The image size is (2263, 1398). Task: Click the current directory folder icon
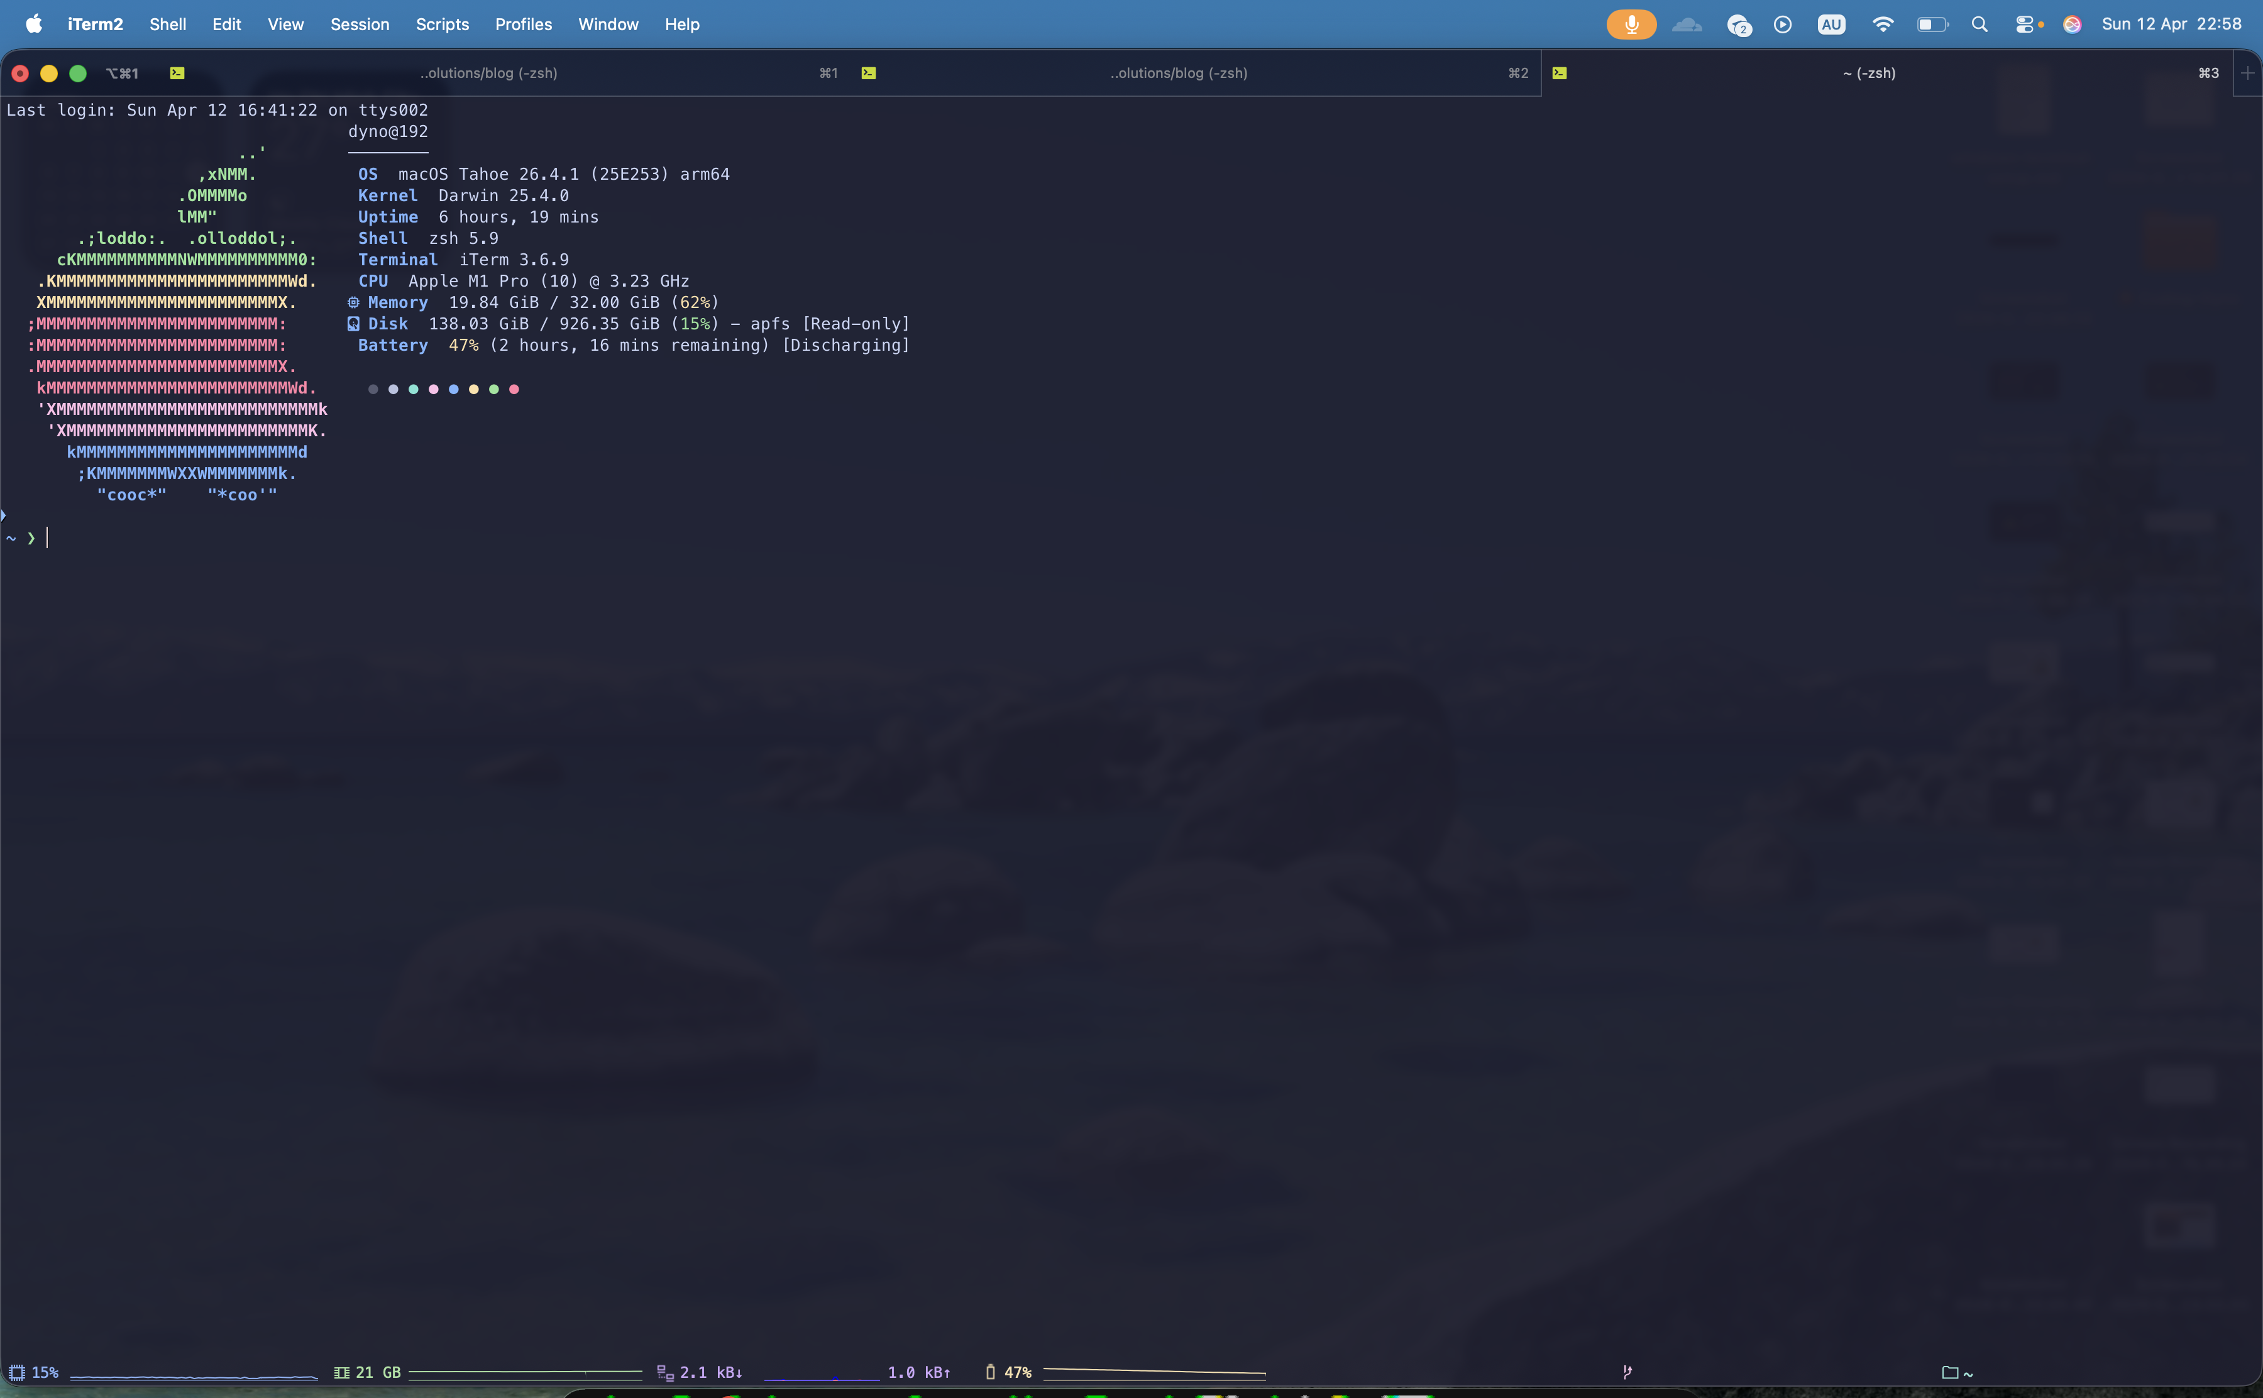(1949, 1372)
